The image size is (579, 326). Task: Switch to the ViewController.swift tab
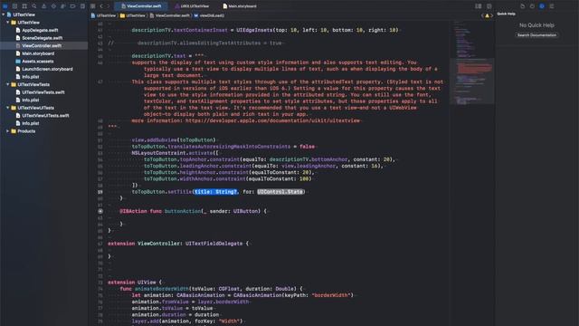coord(141,6)
